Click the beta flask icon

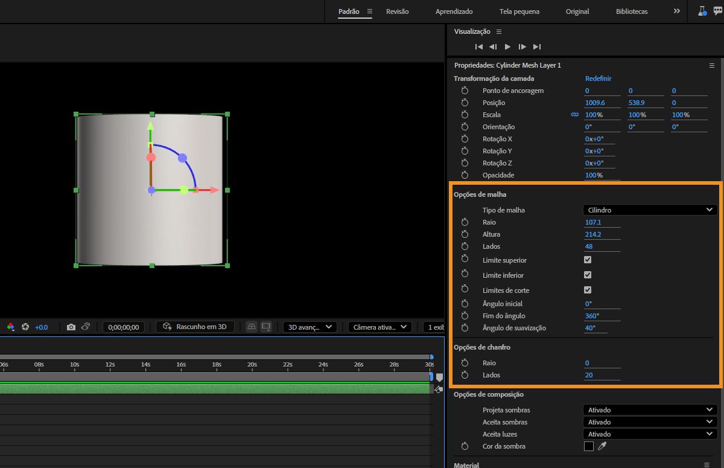702,11
